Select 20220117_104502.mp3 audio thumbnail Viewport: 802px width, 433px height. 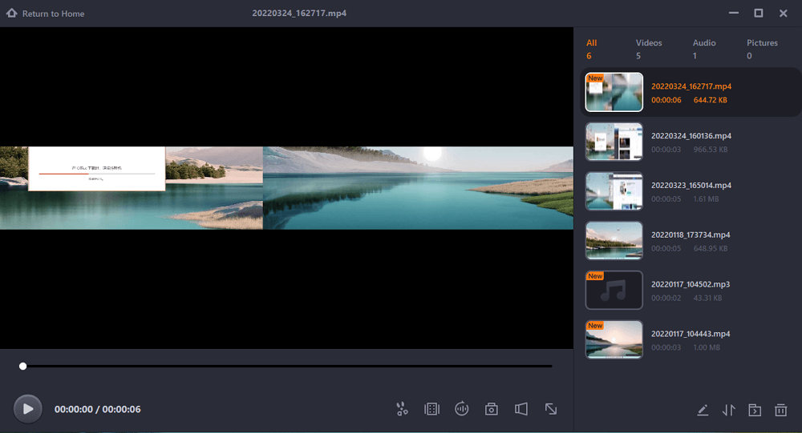tap(614, 291)
